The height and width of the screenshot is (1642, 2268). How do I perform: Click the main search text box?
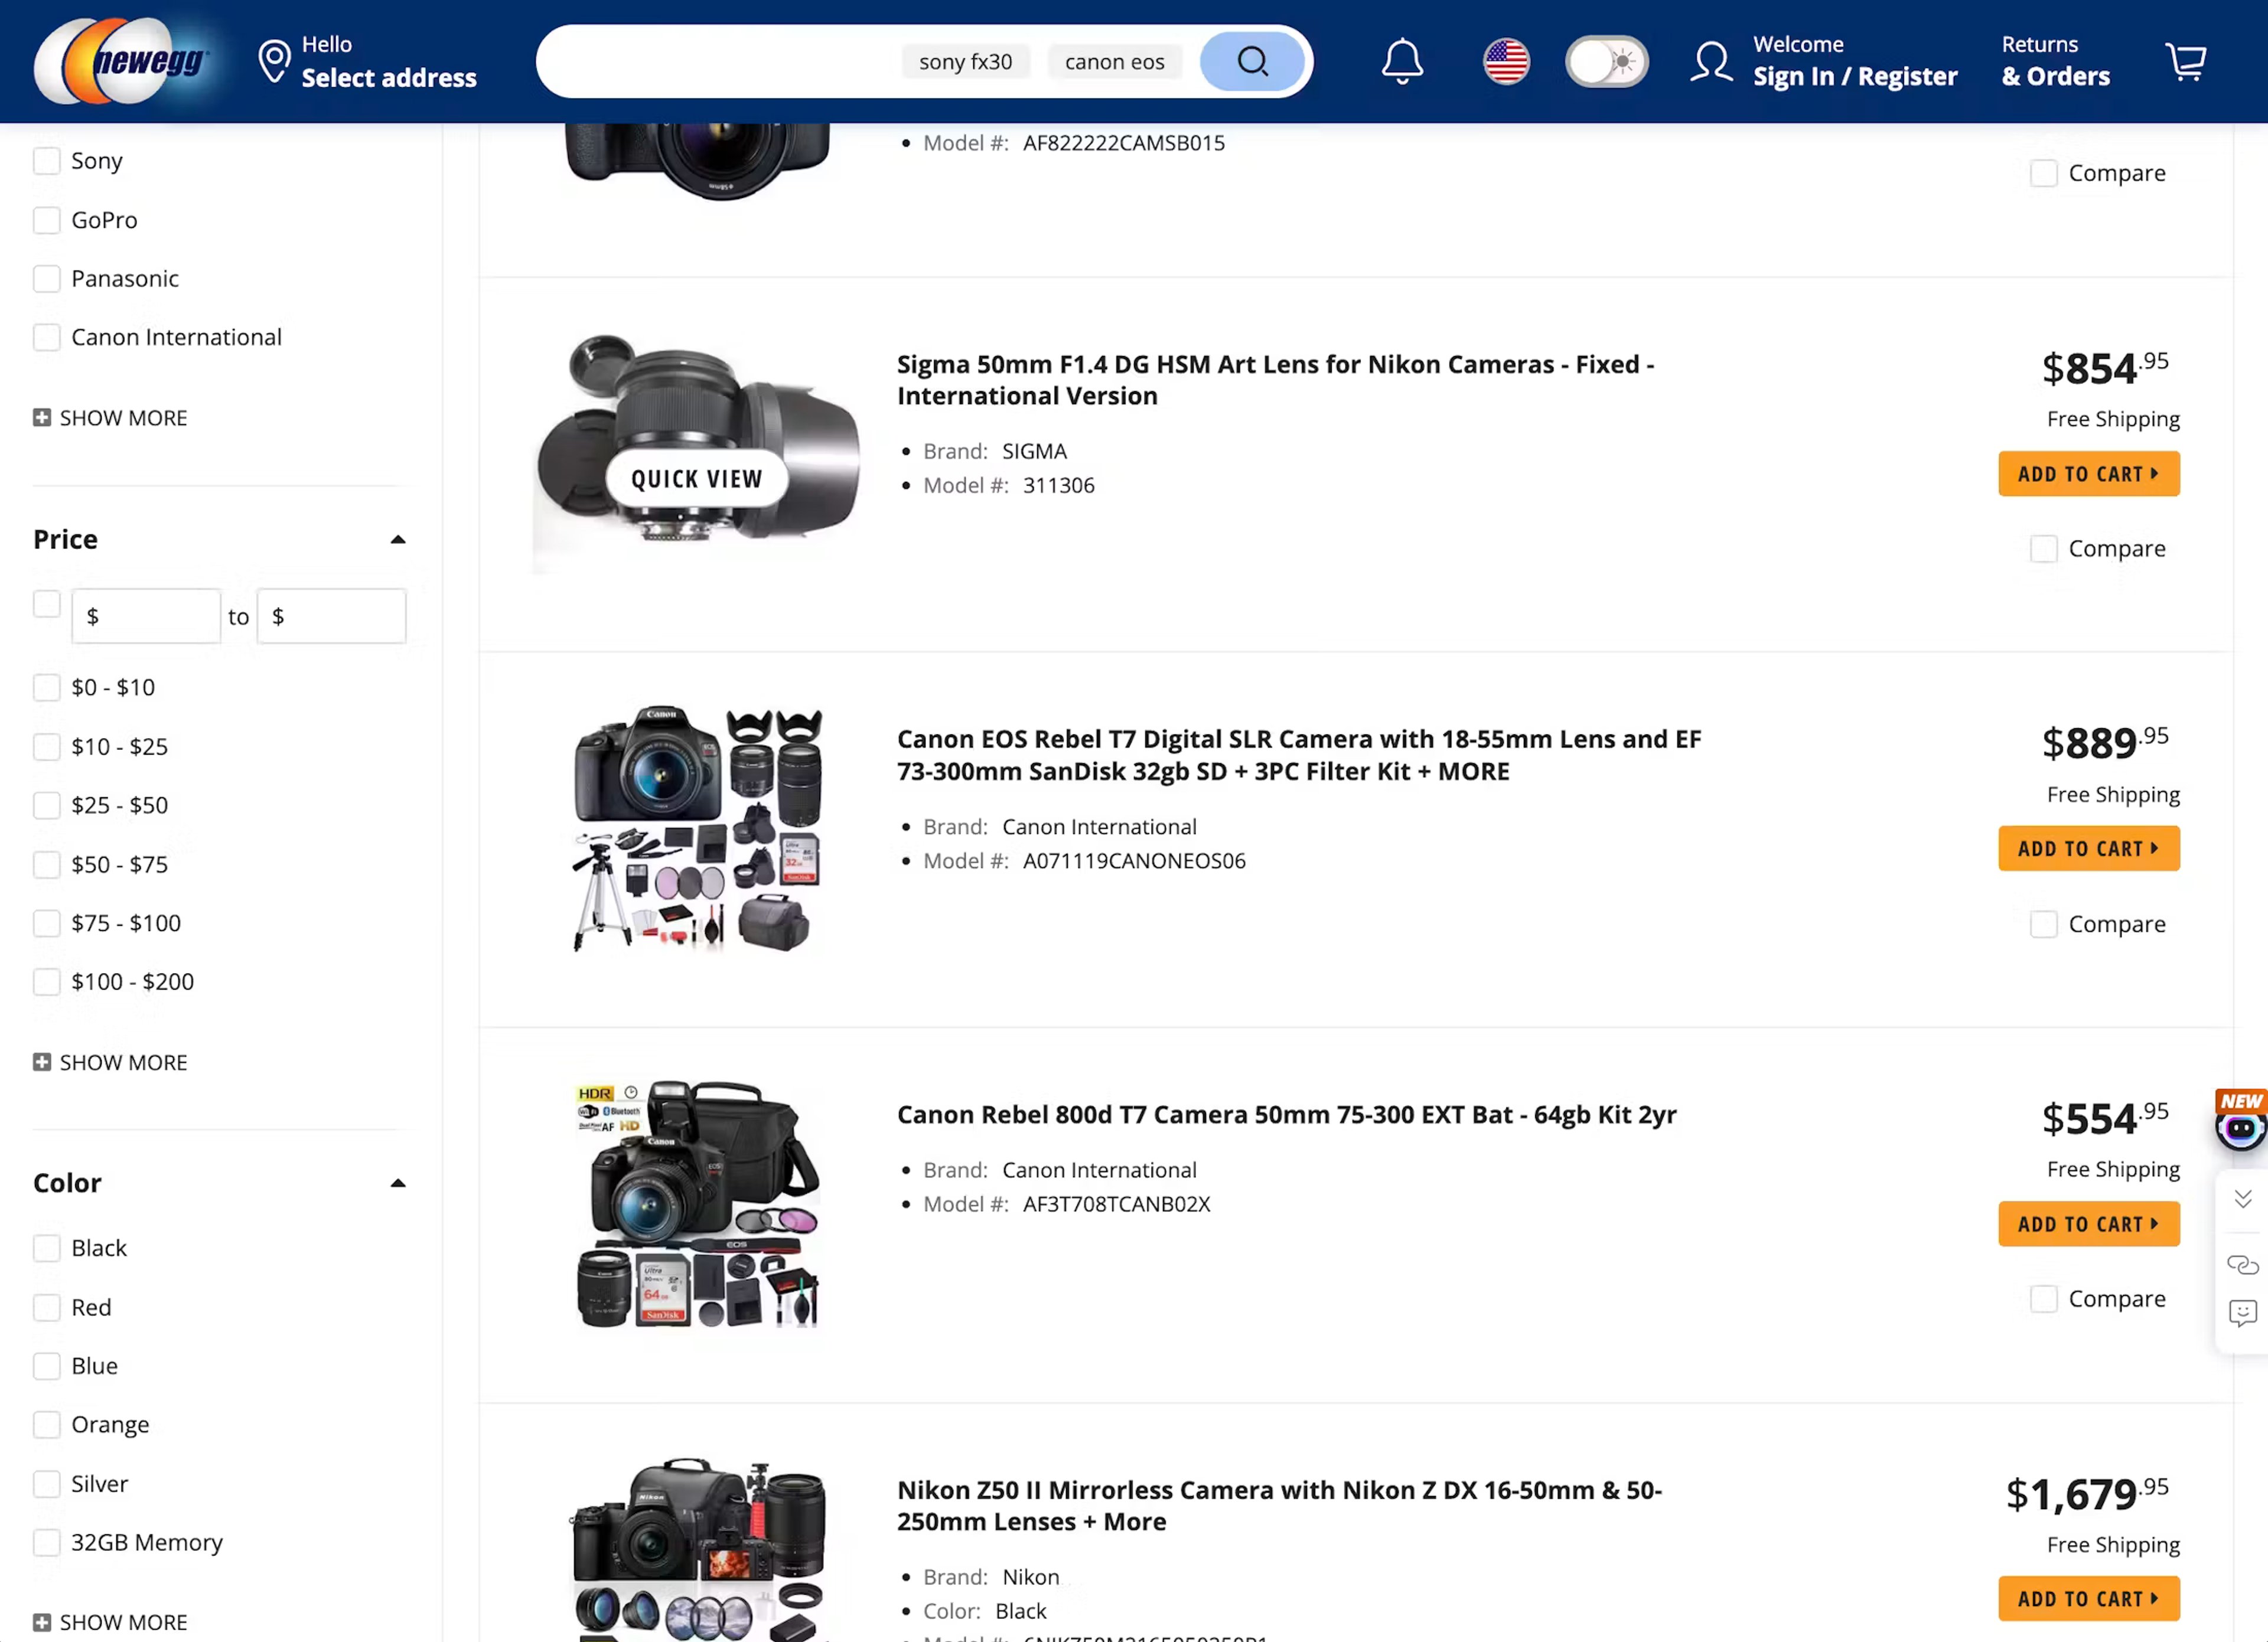pos(720,61)
